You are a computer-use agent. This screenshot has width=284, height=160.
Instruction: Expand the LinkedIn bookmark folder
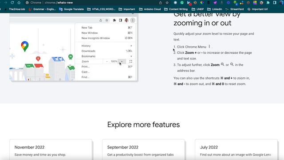215,9
